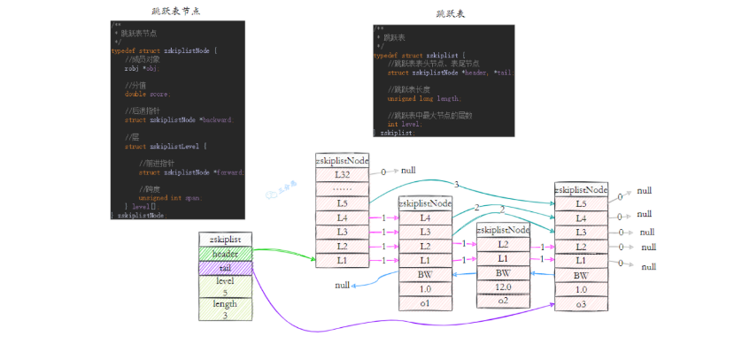Viewport: 742px width, 359px height.
Task: Click the 'zskiplistNode' title of the o3 node
Action: tap(582, 189)
